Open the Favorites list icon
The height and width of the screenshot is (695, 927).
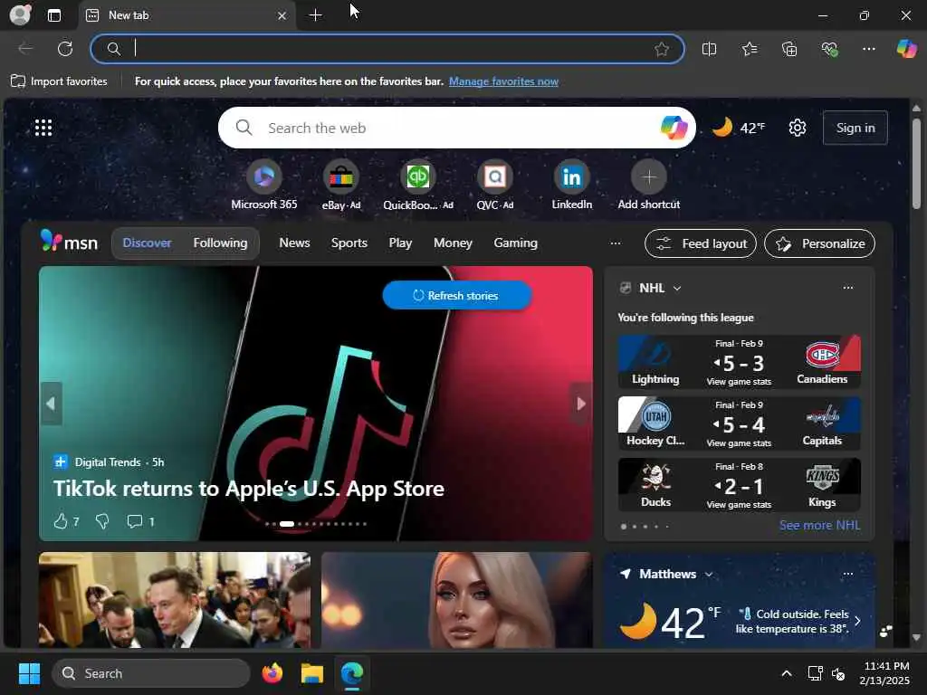(749, 49)
